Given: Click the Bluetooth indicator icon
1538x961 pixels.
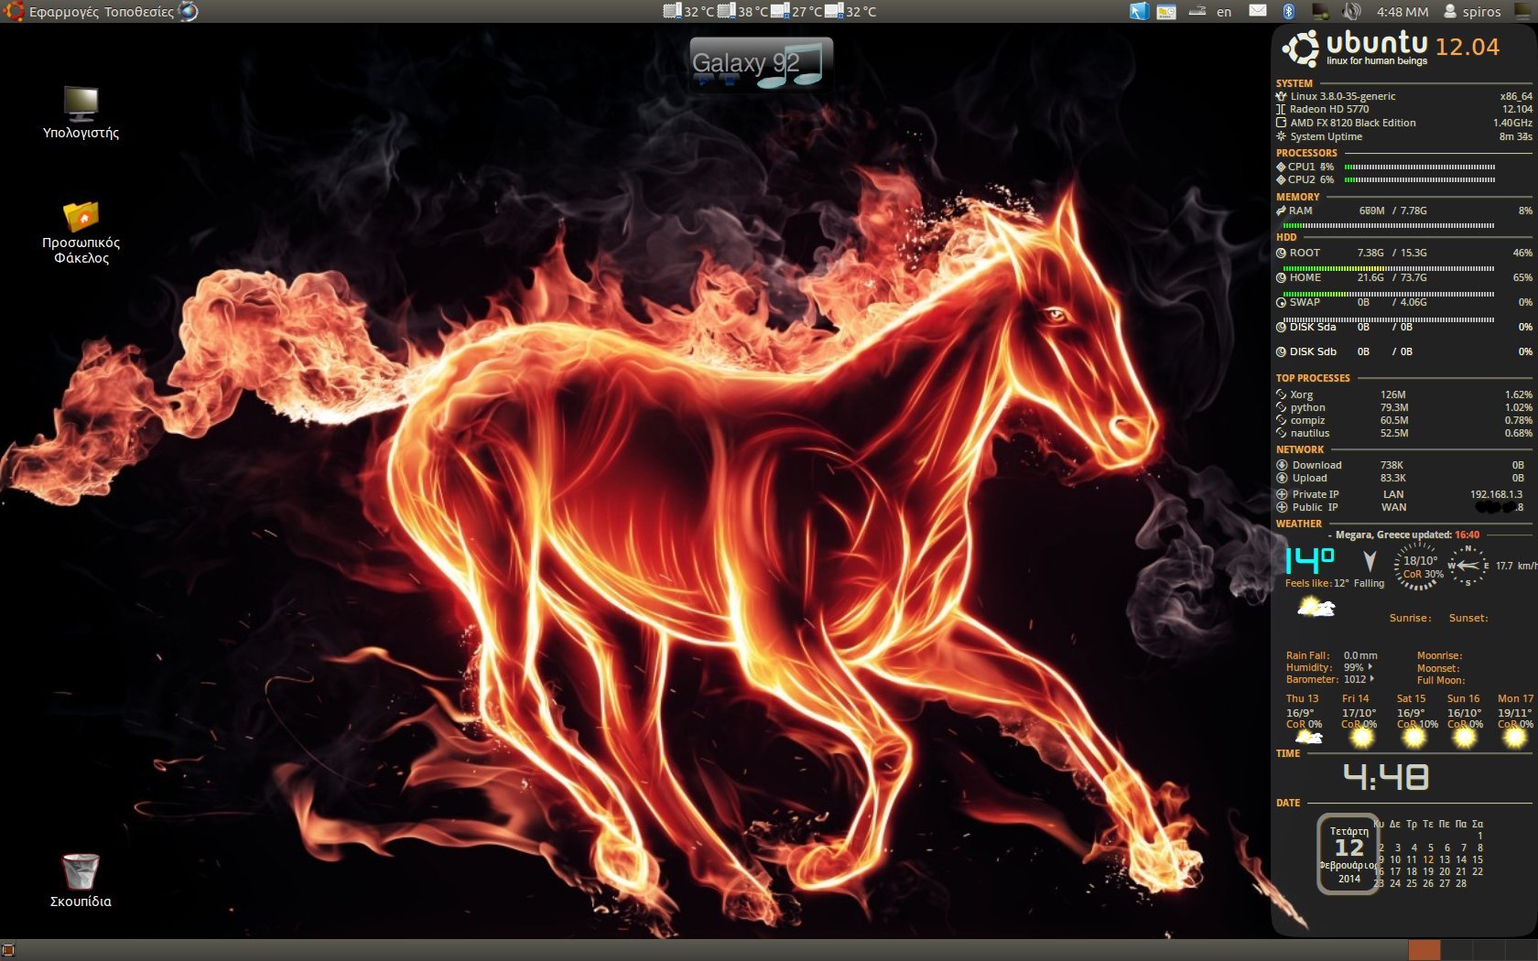Looking at the screenshot, I should (1288, 11).
